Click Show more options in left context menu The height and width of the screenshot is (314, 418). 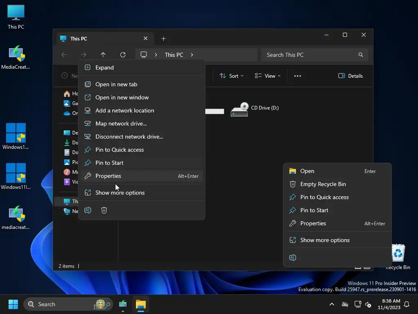(x=142, y=193)
